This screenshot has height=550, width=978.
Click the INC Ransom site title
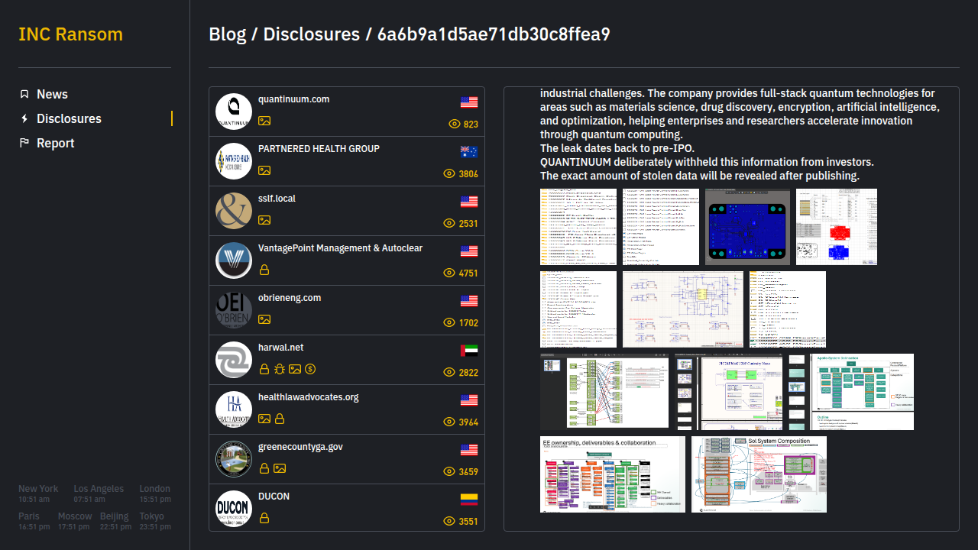70,34
